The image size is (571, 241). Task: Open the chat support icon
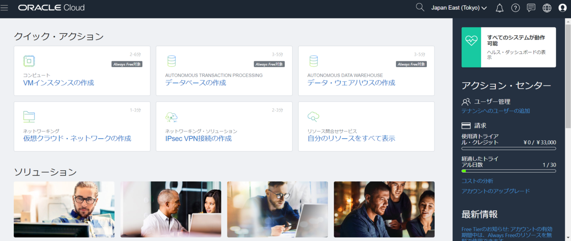click(x=531, y=8)
